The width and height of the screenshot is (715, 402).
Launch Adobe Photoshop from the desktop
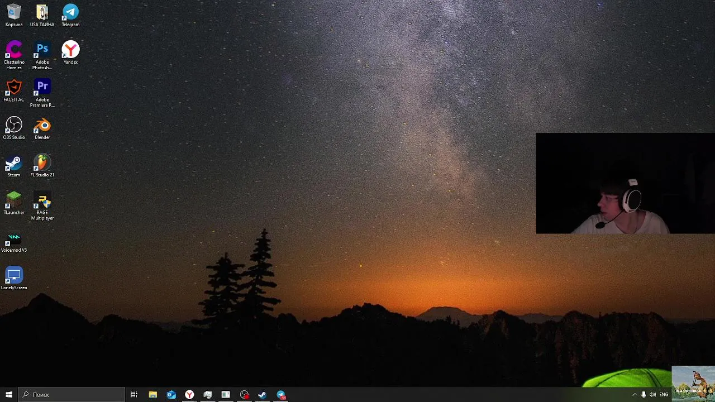(x=42, y=55)
